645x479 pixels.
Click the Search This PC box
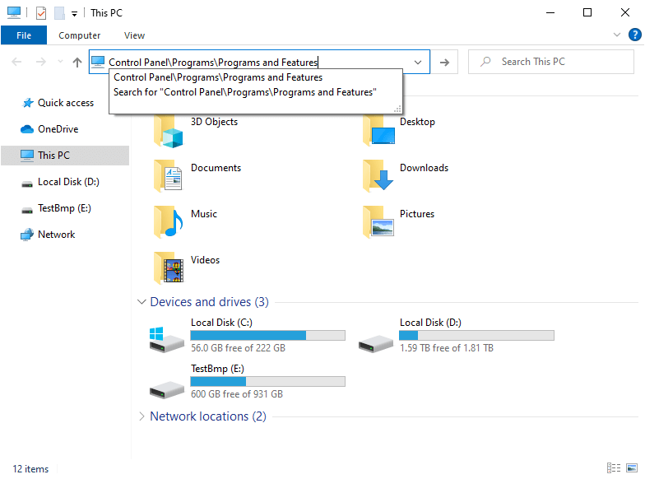(551, 62)
